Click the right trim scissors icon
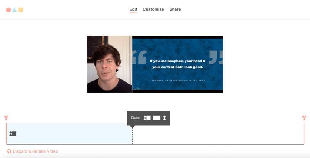This screenshot has height=158, width=310. 304,118
